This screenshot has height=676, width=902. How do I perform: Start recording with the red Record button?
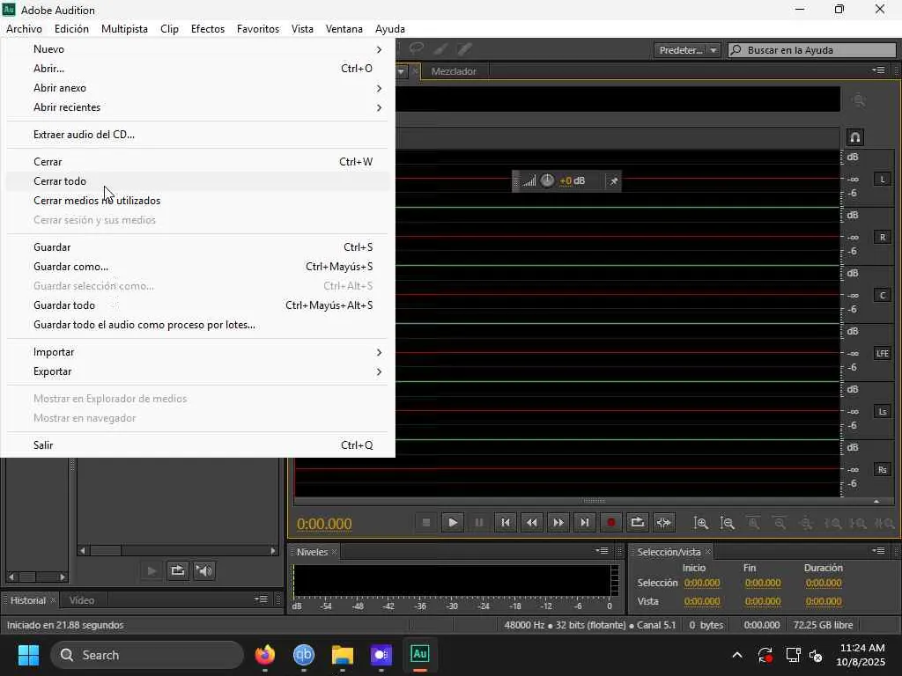tap(611, 523)
